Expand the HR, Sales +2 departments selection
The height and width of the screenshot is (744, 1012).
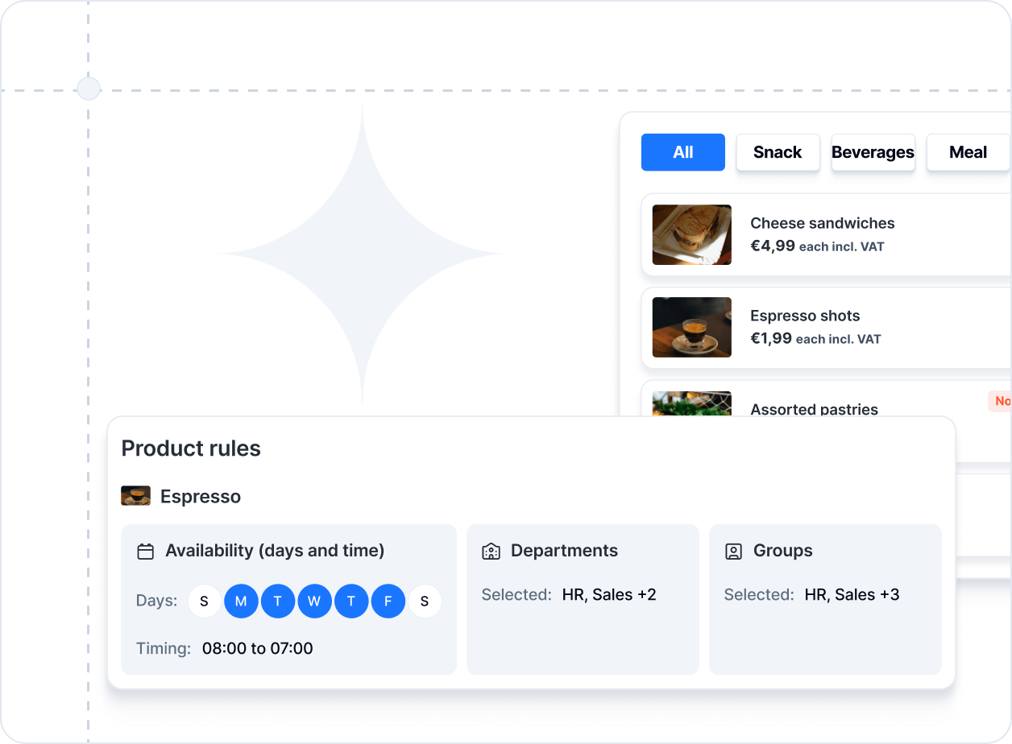[609, 595]
